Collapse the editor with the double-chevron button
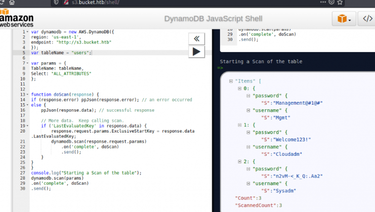 click(196, 39)
